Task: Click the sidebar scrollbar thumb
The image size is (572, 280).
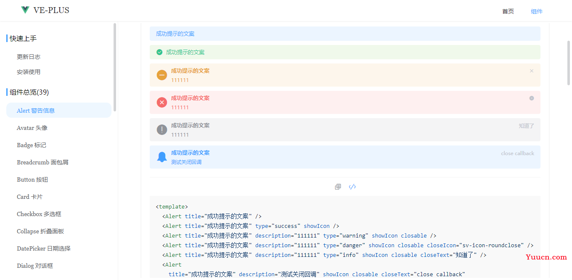Action: click(x=115, y=67)
